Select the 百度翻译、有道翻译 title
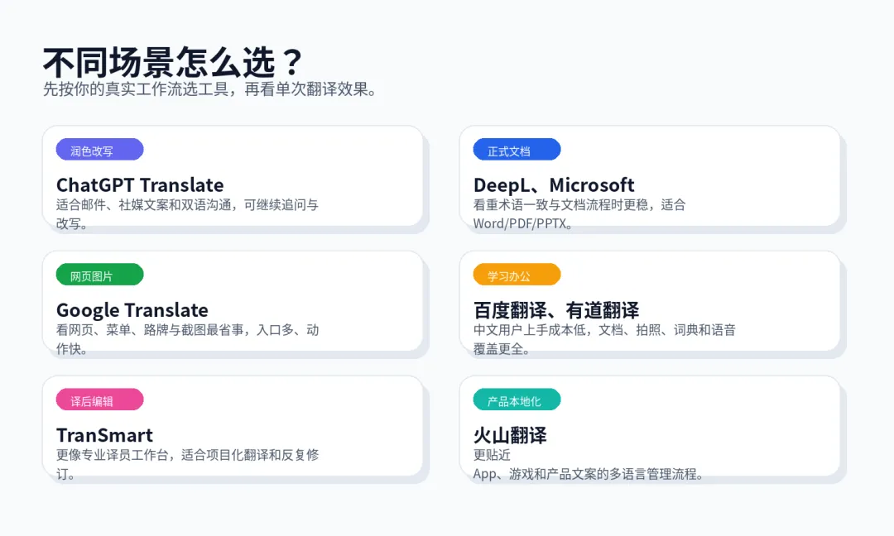 556,310
